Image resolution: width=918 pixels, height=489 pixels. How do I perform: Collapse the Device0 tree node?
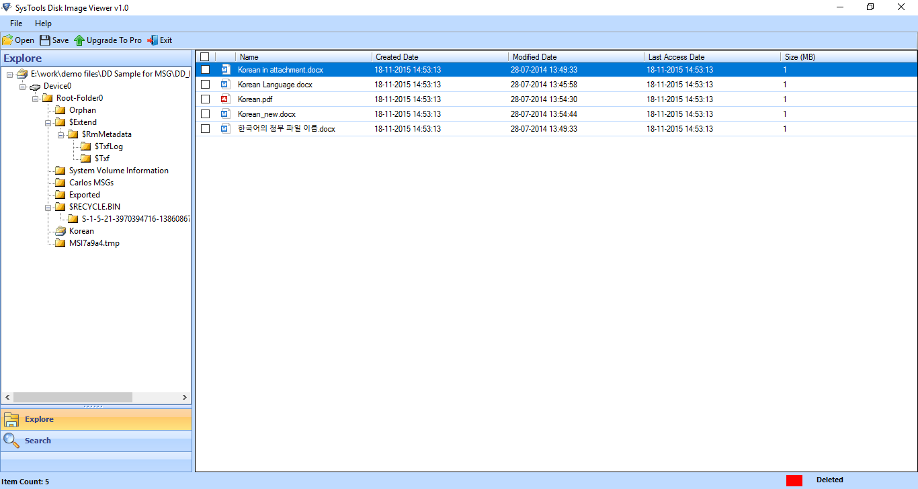coord(22,86)
